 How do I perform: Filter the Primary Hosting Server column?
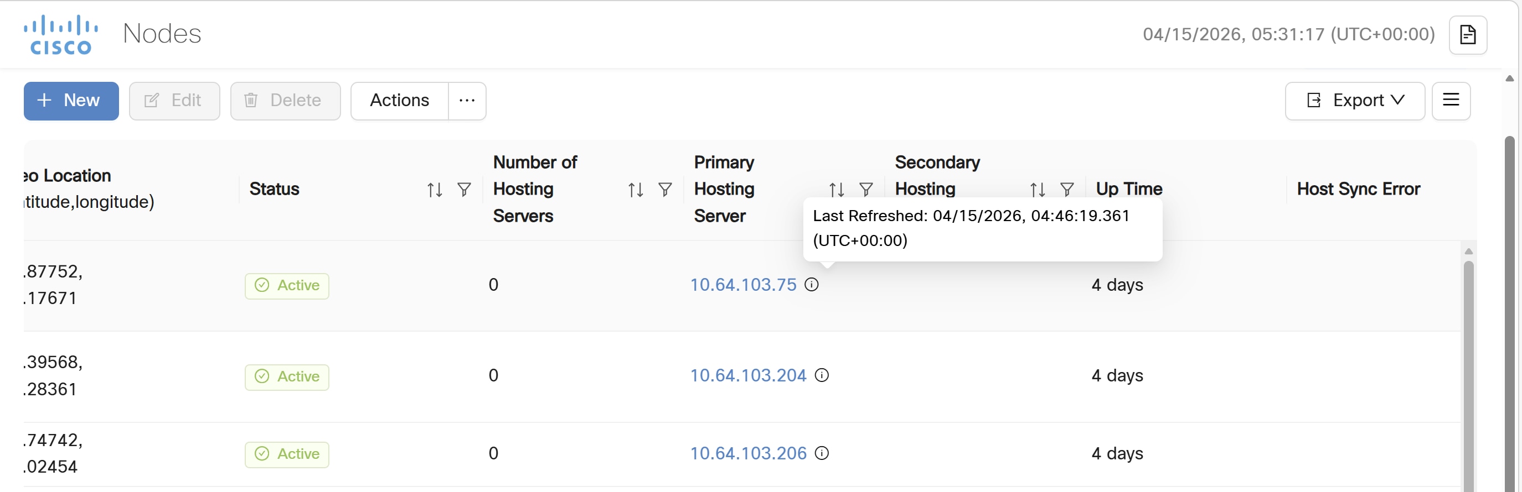pyautogui.click(x=865, y=190)
